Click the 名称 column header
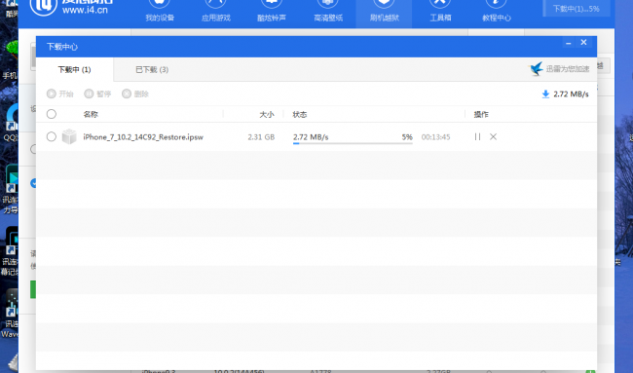 (91, 115)
